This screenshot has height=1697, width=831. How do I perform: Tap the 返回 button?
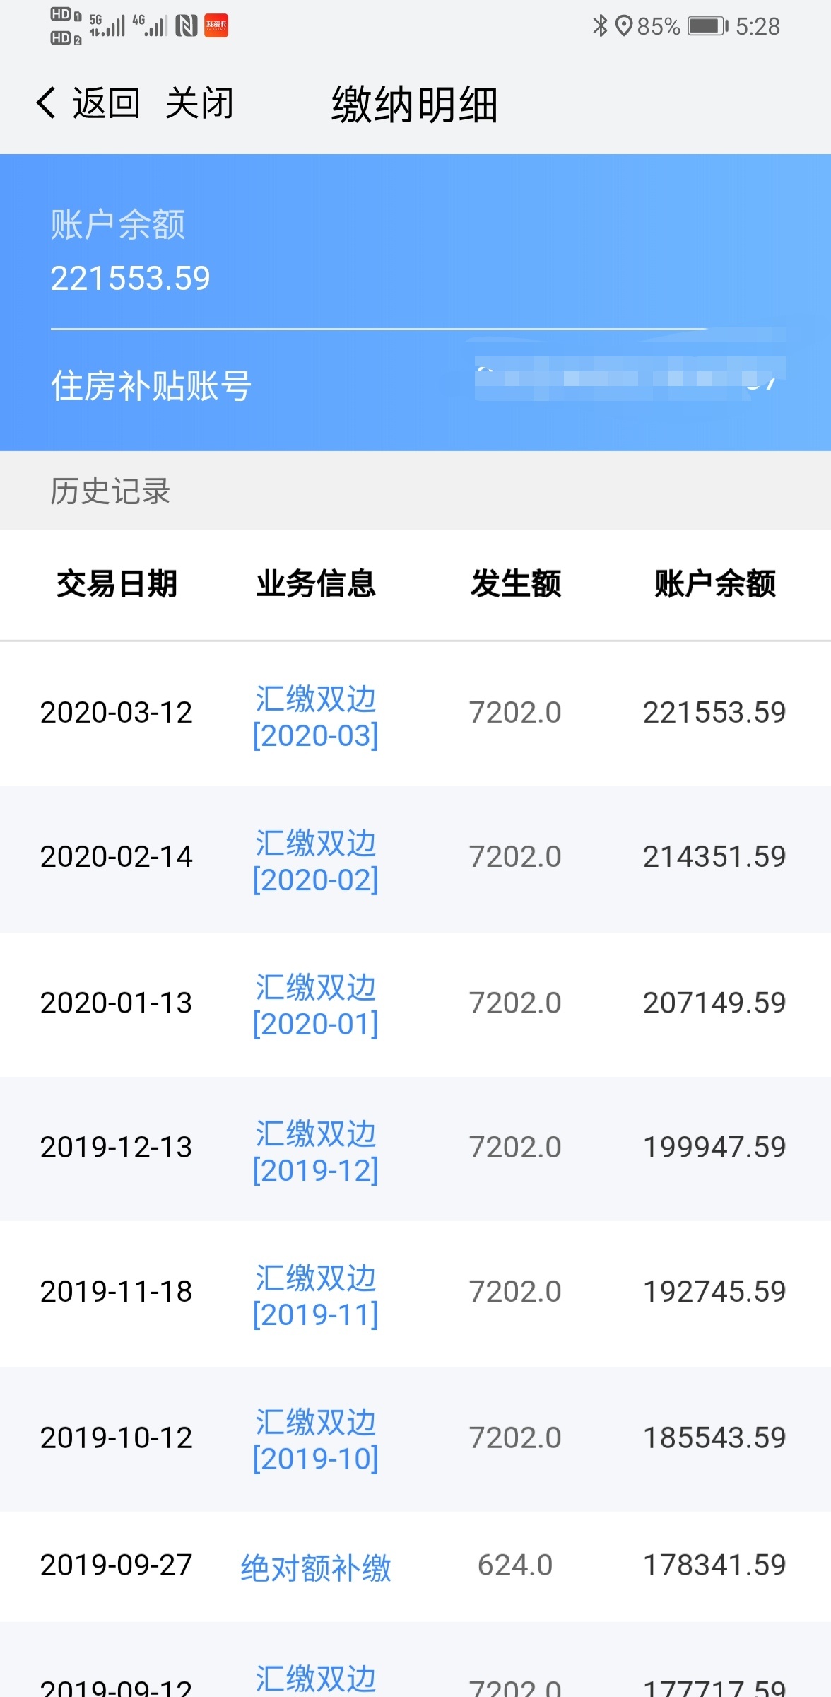[106, 103]
